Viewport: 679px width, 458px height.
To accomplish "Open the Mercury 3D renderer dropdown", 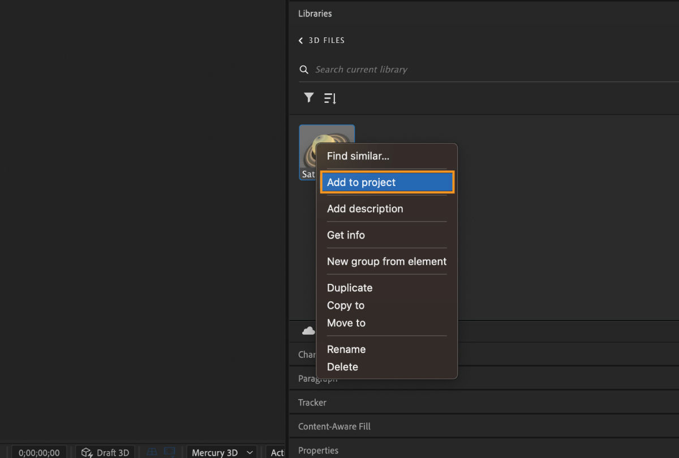I will [x=221, y=452].
